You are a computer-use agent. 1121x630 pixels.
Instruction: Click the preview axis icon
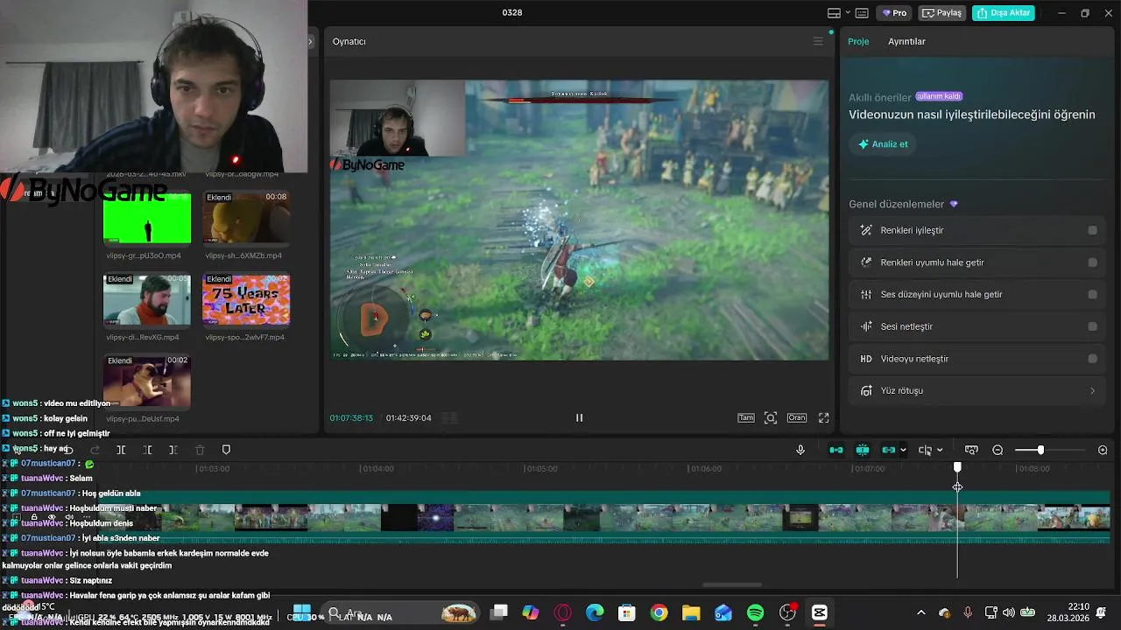coord(925,450)
